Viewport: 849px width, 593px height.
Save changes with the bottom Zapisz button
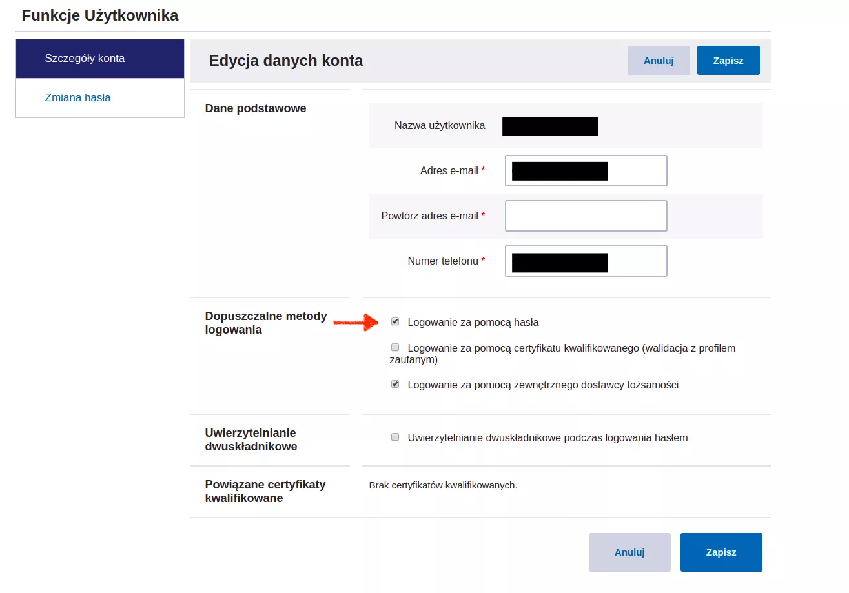pos(721,552)
